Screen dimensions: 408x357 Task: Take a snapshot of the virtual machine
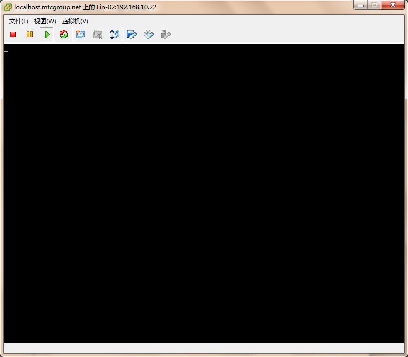(81, 34)
